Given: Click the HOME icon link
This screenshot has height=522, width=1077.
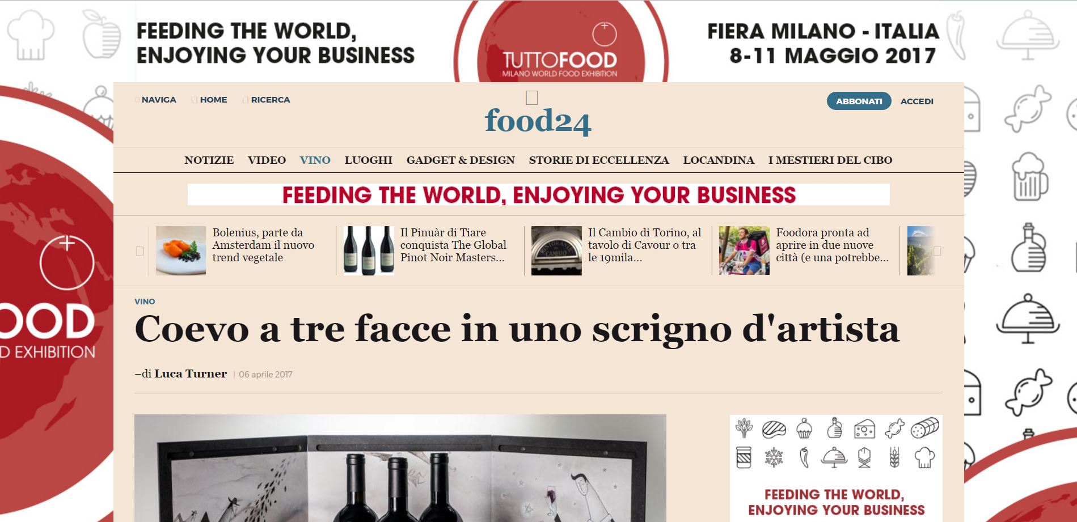Looking at the screenshot, I should click(195, 100).
